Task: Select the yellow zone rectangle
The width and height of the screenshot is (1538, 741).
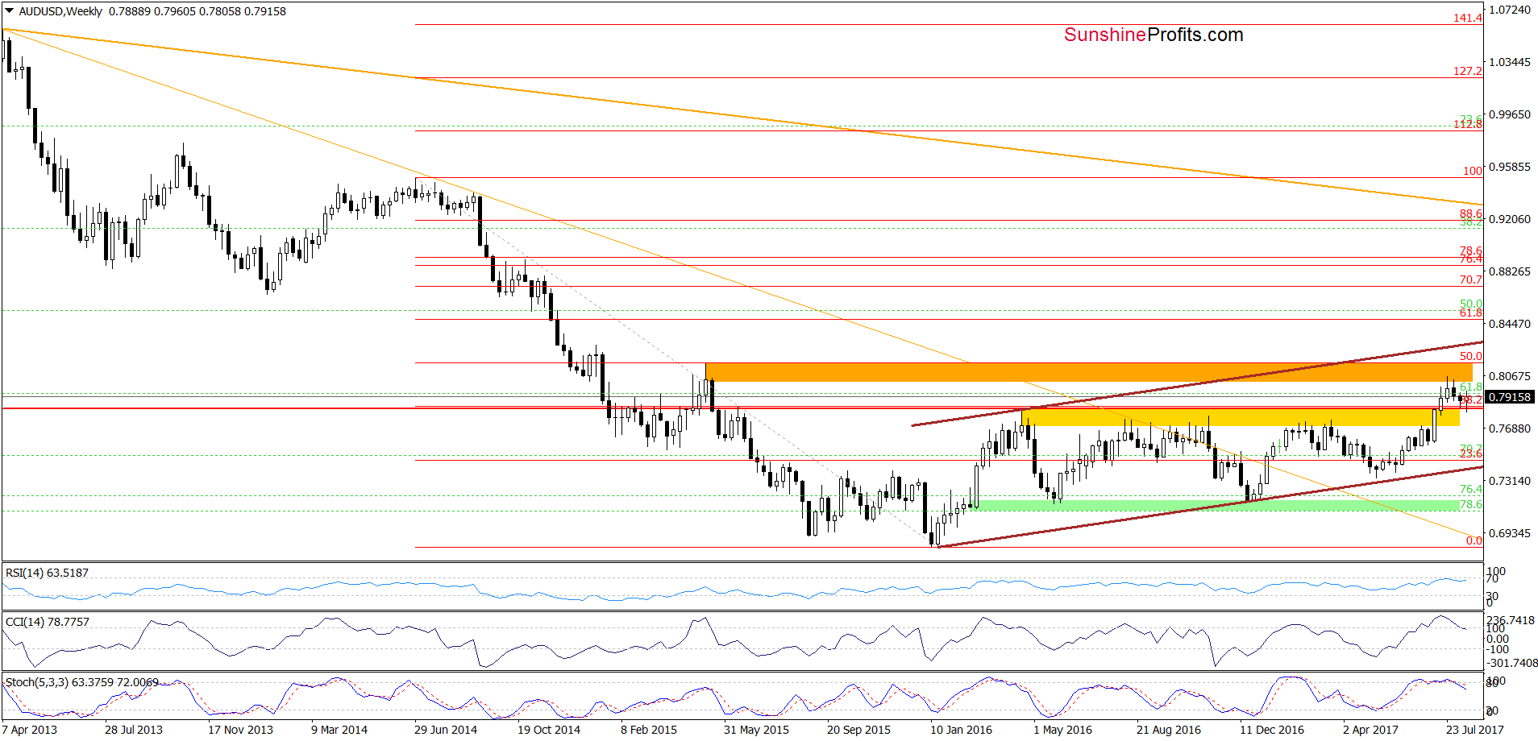Action: click(1241, 417)
